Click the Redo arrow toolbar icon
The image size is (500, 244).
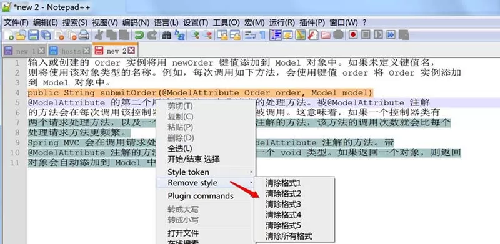pos(152,35)
